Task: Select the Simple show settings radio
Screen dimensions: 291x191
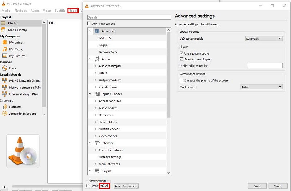Action: (88, 186)
